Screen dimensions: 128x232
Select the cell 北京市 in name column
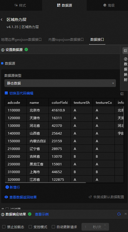38,110
